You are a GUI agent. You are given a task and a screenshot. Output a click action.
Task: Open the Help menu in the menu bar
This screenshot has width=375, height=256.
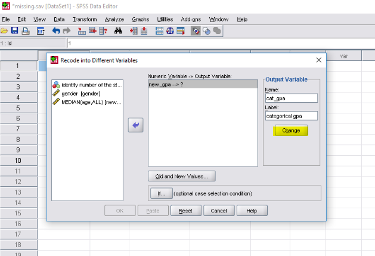pyautogui.click(x=242, y=20)
